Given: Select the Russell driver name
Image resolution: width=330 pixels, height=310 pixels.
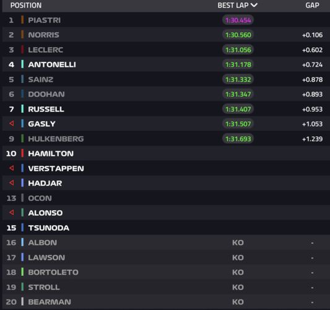Looking at the screenshot, I should 46,109.
